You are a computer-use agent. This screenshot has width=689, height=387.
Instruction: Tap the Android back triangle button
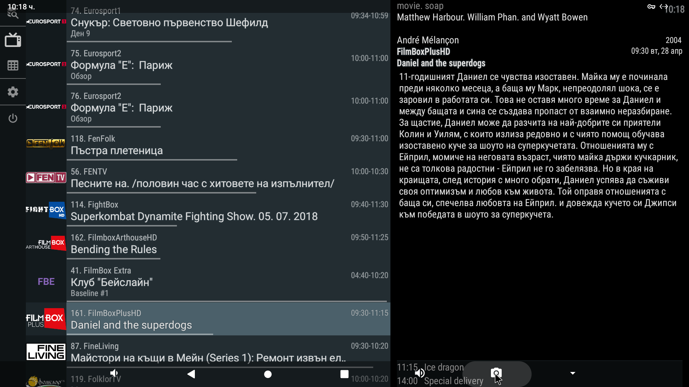(191, 374)
